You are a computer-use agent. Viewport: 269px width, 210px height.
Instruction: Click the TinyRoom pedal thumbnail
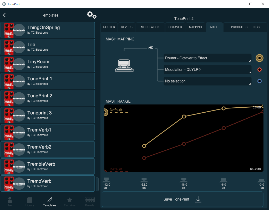coord(9,64)
